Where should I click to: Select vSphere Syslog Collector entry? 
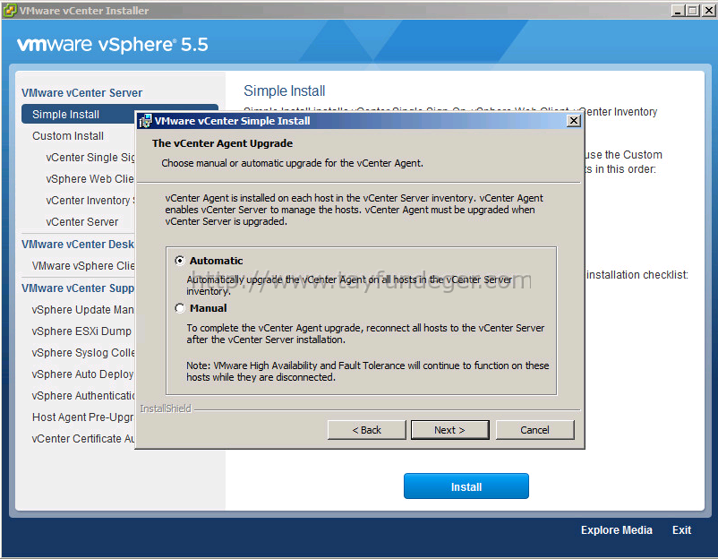point(83,352)
